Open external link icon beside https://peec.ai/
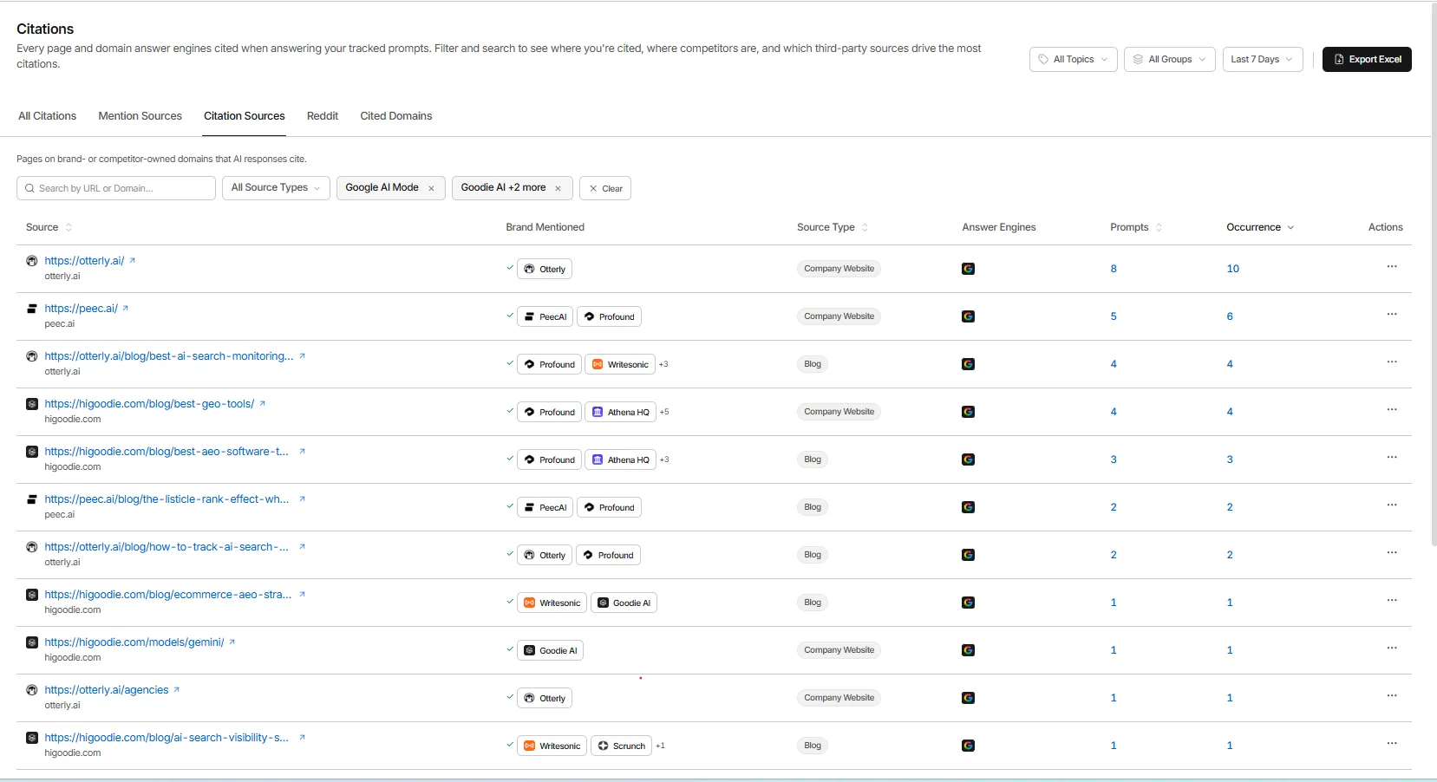Viewport: 1437px width, 782px height. click(125, 308)
